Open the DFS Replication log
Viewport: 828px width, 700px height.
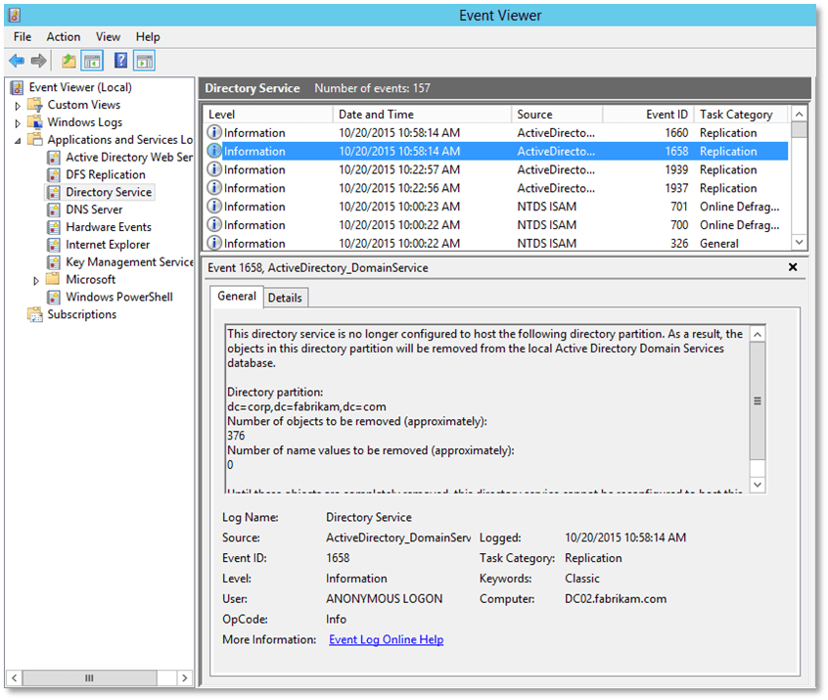pos(105,174)
